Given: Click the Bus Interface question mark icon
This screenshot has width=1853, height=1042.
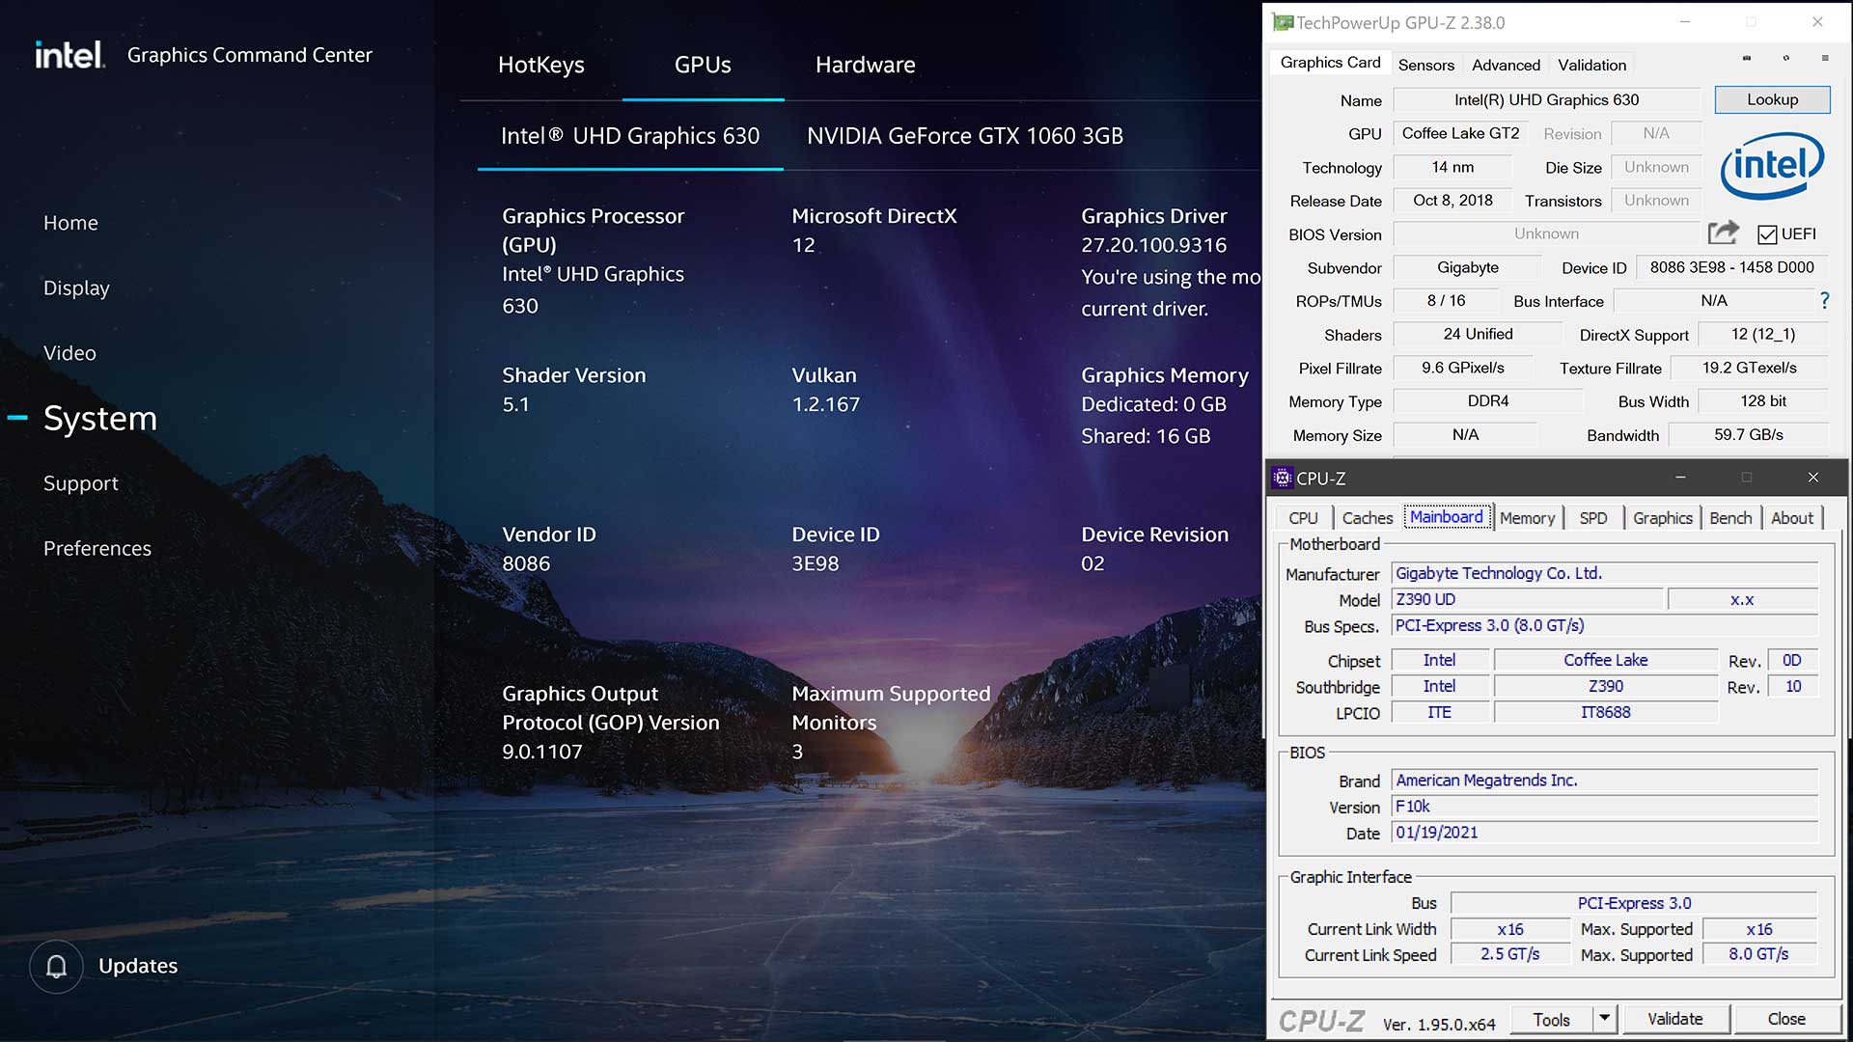Looking at the screenshot, I should tap(1824, 301).
